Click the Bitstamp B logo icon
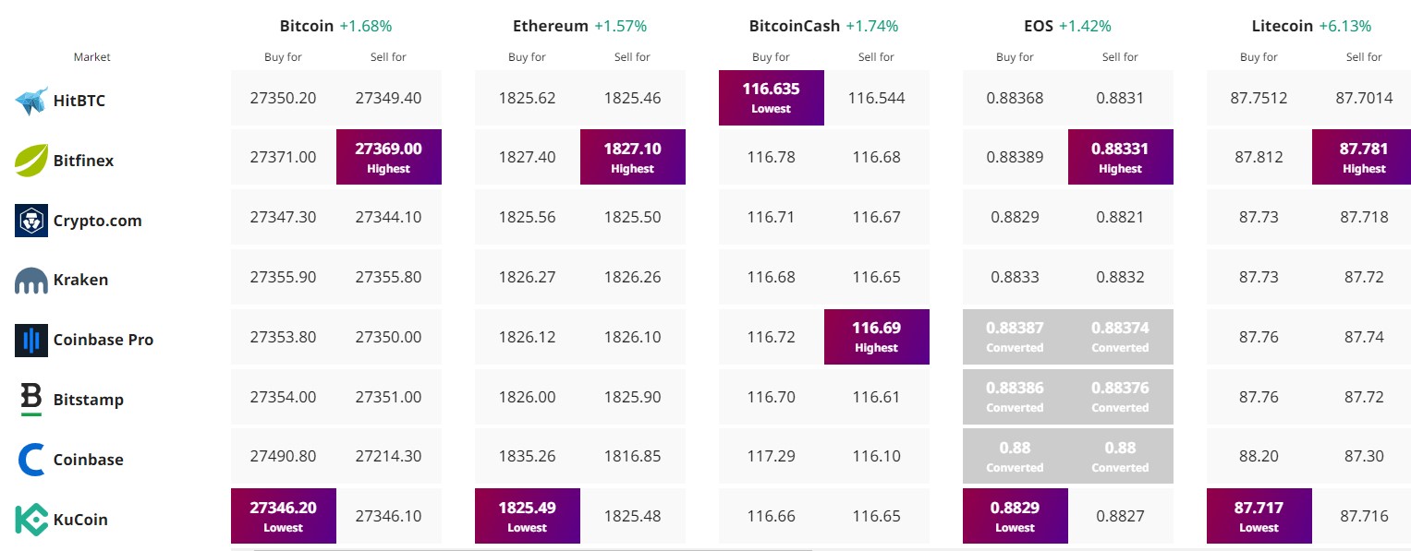 pos(31,400)
